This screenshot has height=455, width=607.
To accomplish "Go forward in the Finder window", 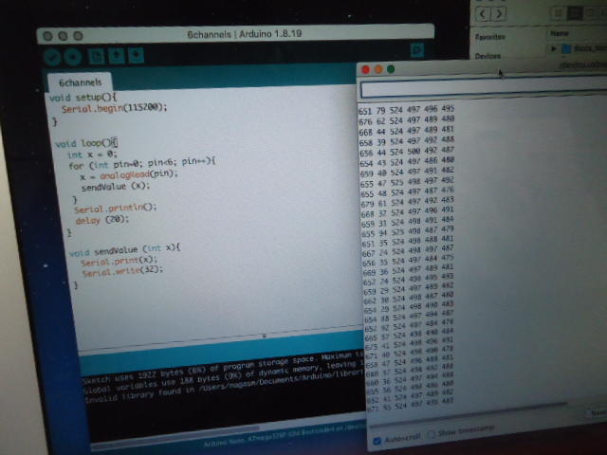I will [x=500, y=14].
